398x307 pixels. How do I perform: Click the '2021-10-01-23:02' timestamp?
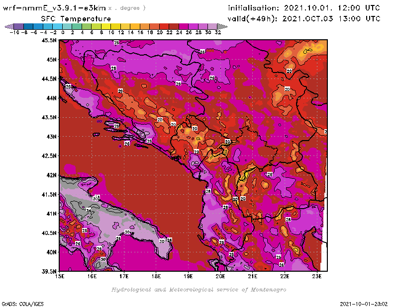(364, 304)
